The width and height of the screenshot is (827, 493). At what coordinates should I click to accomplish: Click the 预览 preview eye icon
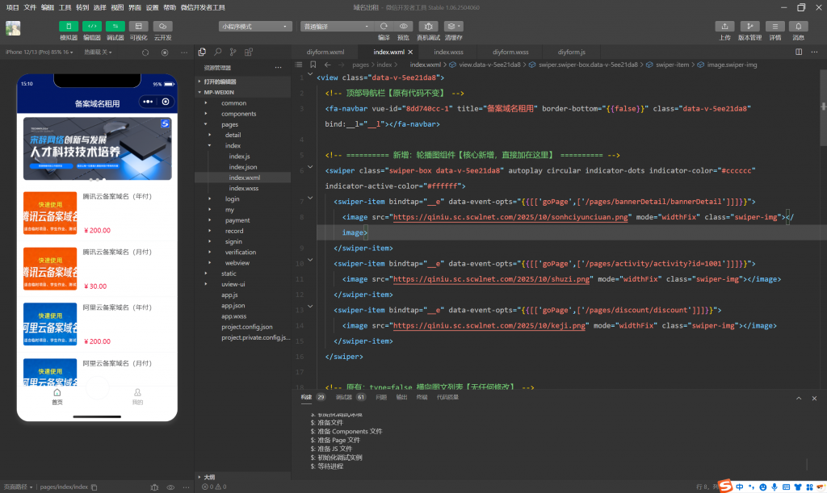click(x=404, y=27)
